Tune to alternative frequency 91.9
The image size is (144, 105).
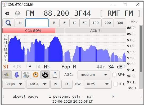131,46
